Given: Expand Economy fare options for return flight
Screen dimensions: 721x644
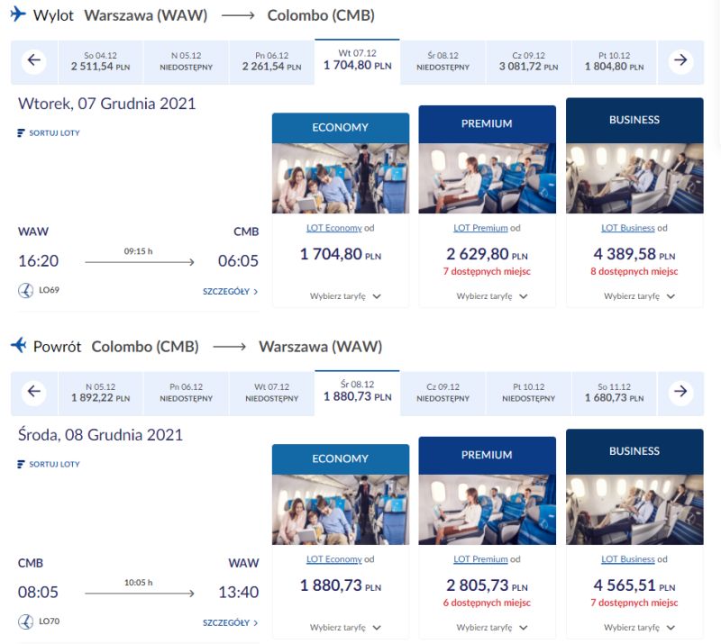Looking at the screenshot, I should pos(345,628).
